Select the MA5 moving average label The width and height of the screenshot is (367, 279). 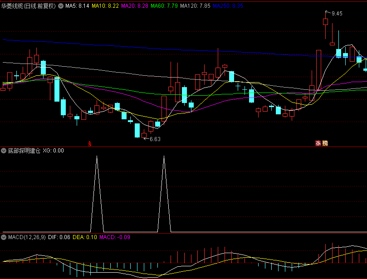[x=77, y=6]
